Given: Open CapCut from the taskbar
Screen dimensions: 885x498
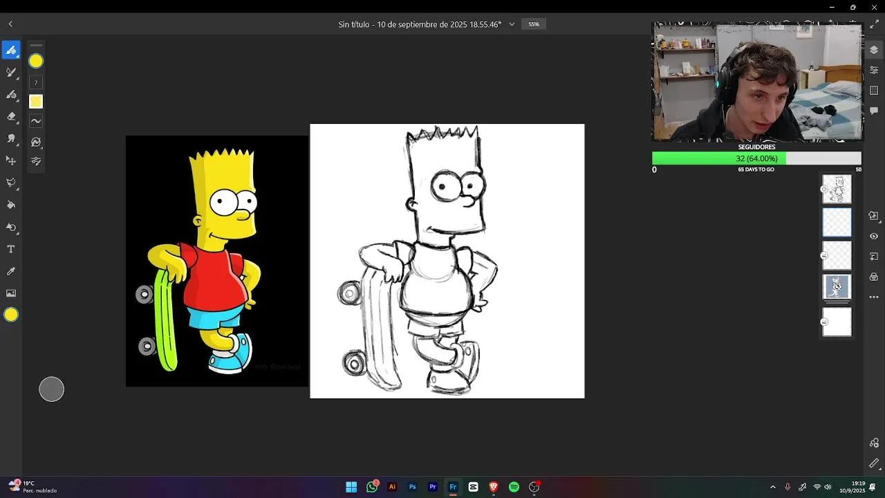Looking at the screenshot, I should coord(473,487).
